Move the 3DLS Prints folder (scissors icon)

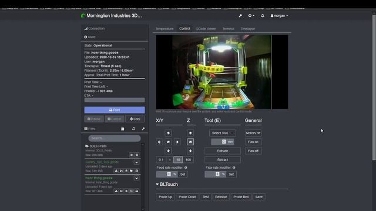click(x=132, y=155)
